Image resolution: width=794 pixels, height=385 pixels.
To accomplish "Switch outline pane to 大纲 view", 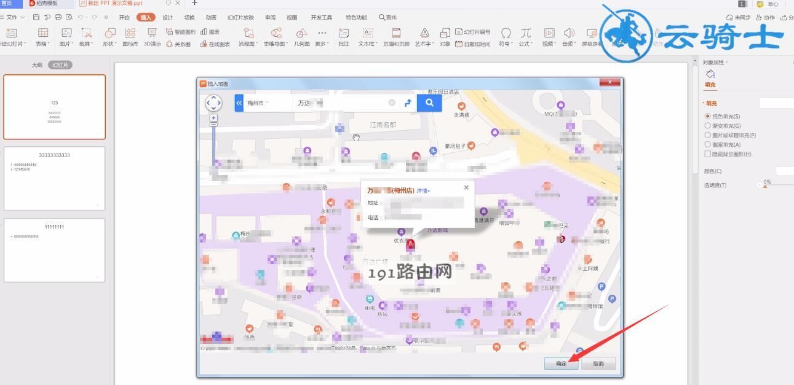I will [38, 64].
